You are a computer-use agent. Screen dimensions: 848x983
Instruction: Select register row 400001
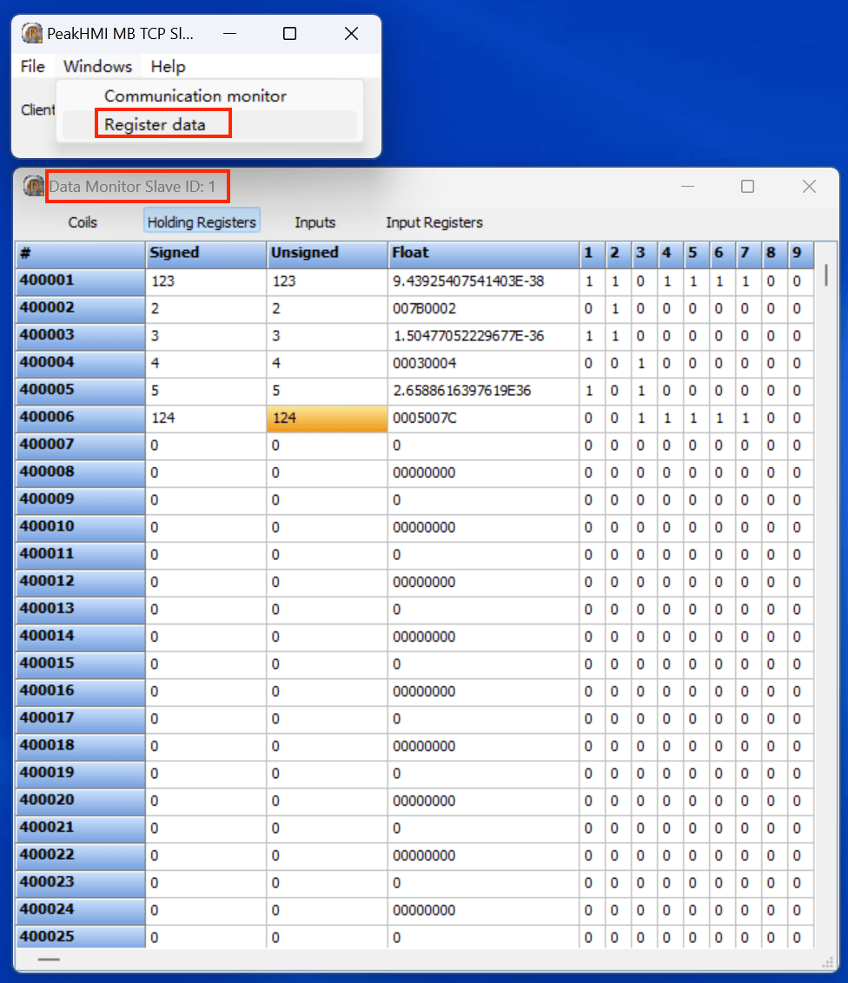tap(79, 281)
